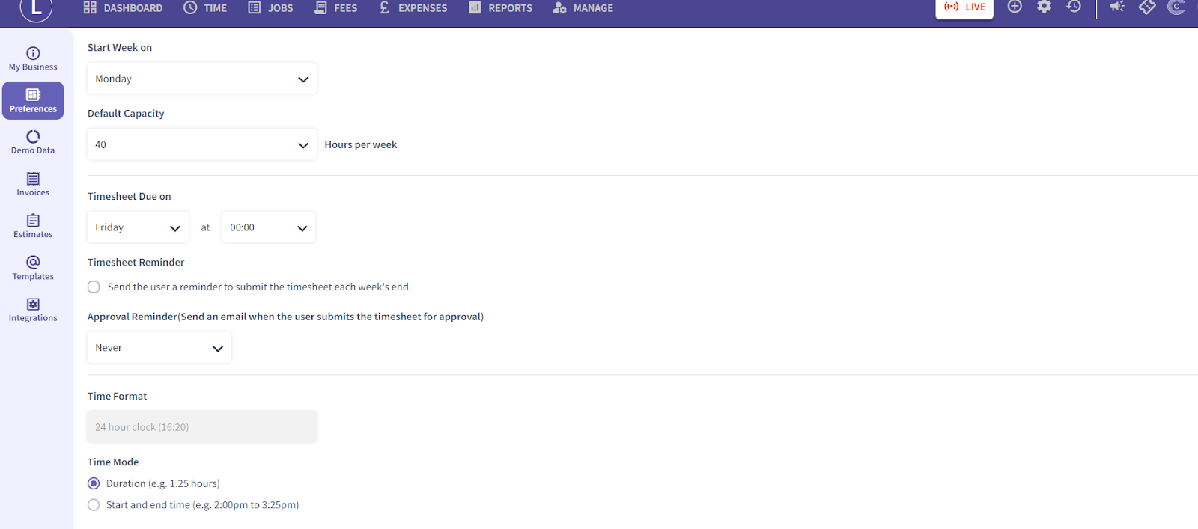1198x529 pixels.
Task: Open Estimates in the sidebar
Action: coord(33,227)
